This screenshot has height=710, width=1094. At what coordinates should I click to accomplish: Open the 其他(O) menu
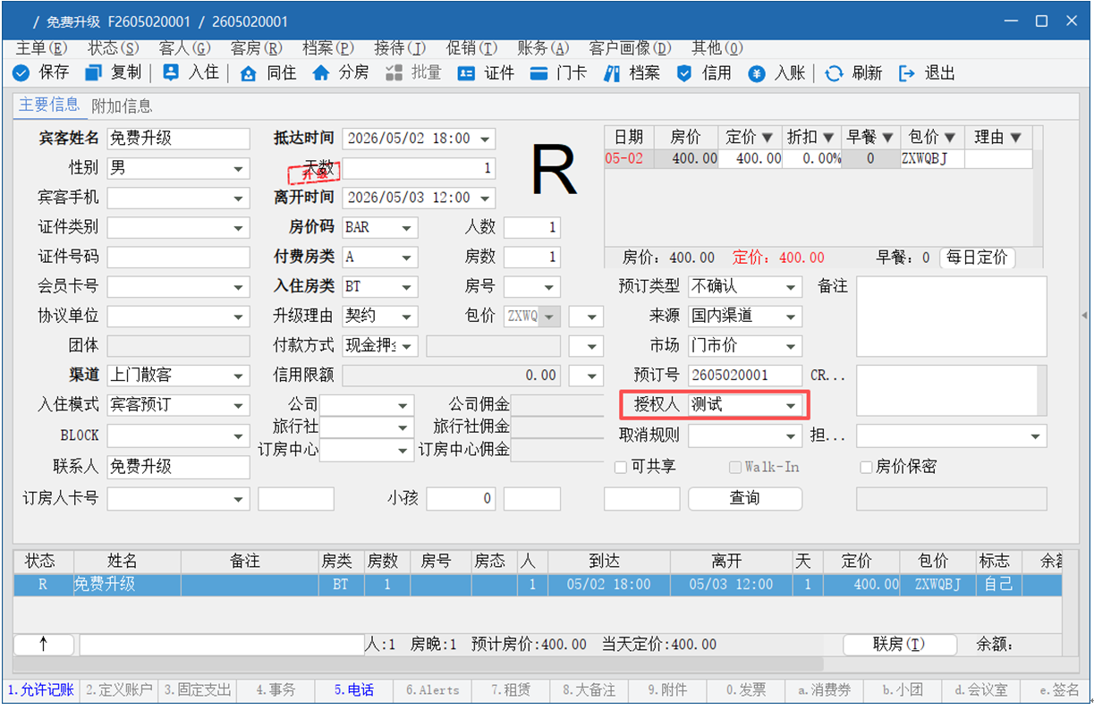coord(717,48)
